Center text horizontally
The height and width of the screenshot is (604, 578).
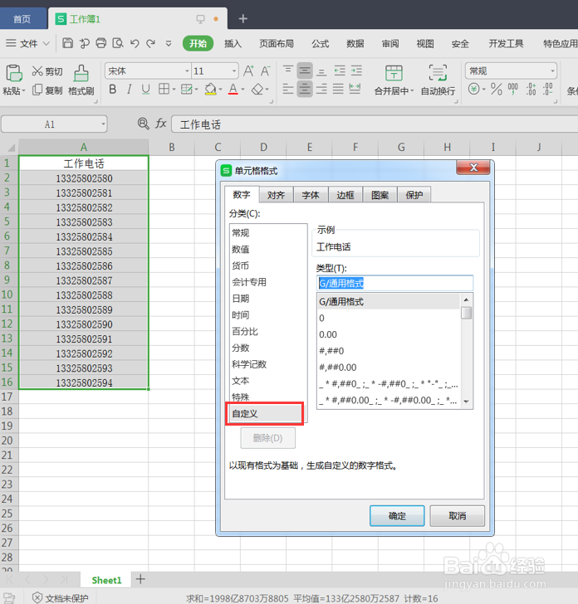[305, 89]
